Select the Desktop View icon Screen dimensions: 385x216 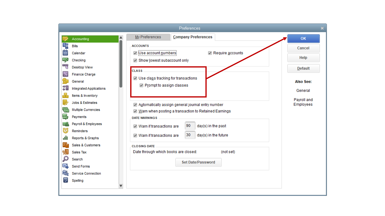click(x=65, y=67)
